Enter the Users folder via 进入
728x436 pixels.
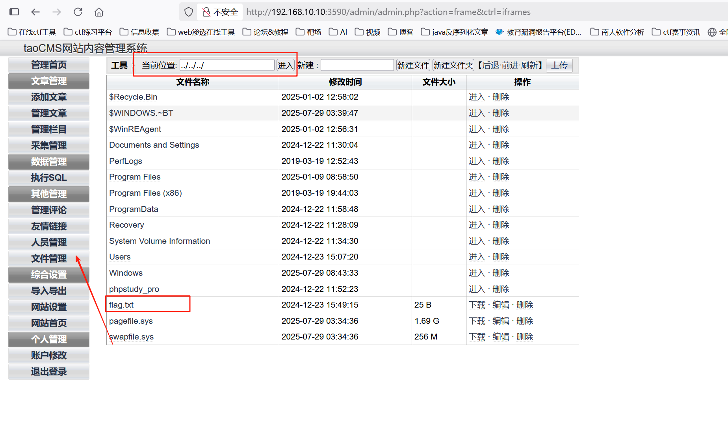point(477,257)
